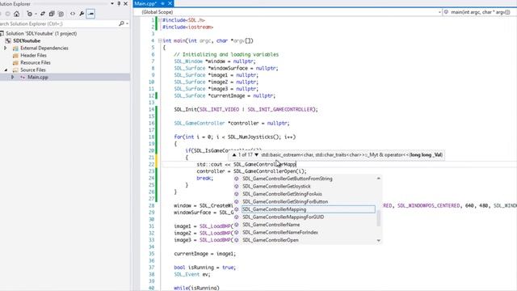Select the SDLYoutube project node
517x291 pixels.
coord(27,40)
